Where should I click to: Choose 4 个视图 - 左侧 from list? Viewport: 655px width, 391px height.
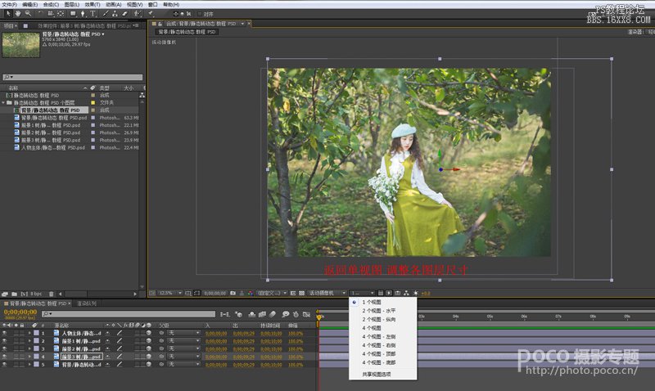point(378,337)
